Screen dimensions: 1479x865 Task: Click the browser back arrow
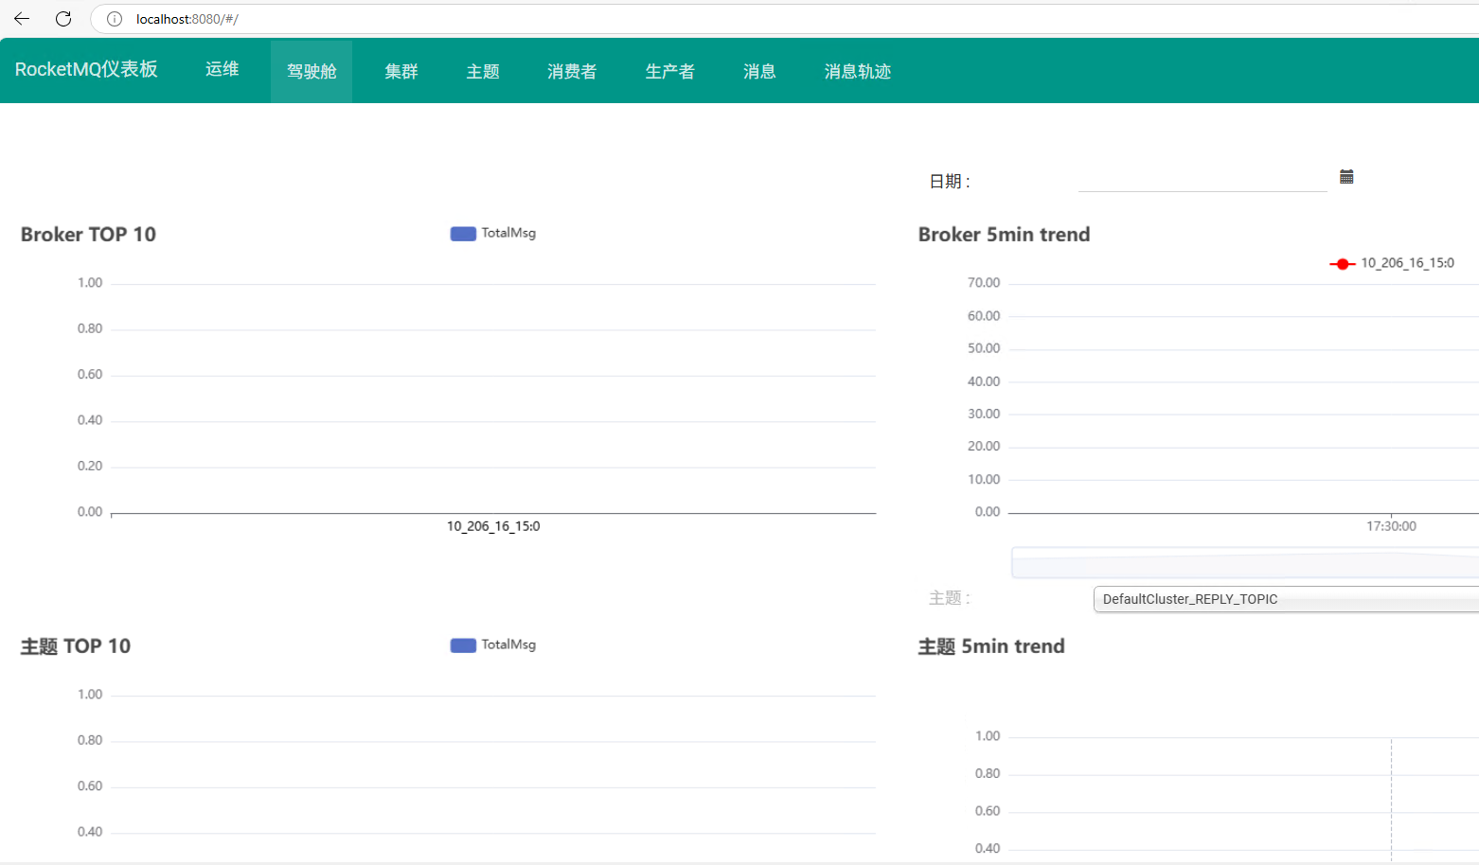pos(22,19)
